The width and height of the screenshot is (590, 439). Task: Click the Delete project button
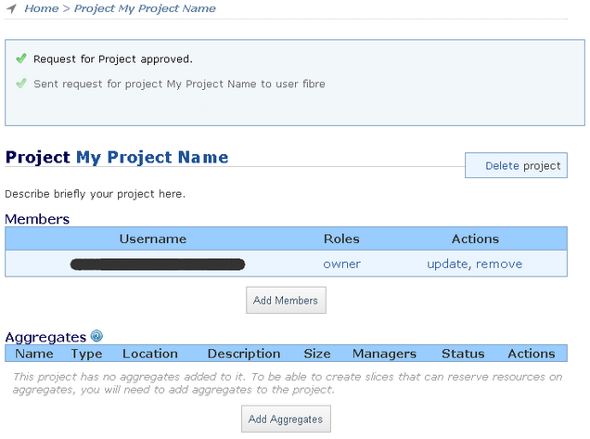pyautogui.click(x=516, y=165)
